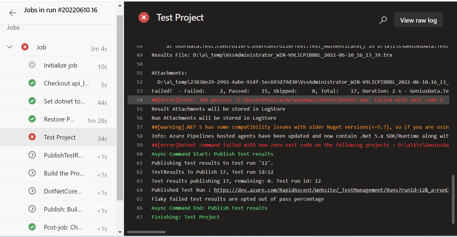The width and height of the screenshot is (457, 237).
Task: Click green check icon for Post-job step
Action: (32, 227)
